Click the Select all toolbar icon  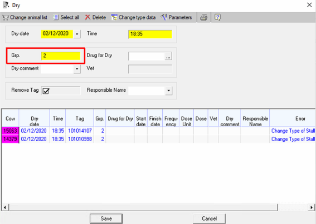[56, 17]
